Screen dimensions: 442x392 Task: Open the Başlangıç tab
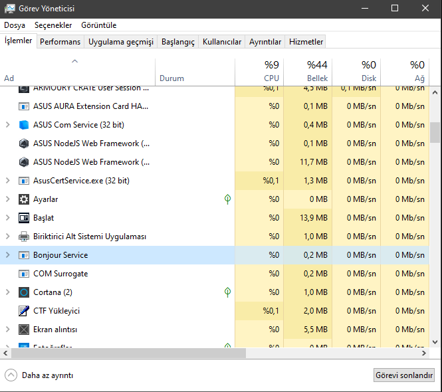[x=178, y=42]
